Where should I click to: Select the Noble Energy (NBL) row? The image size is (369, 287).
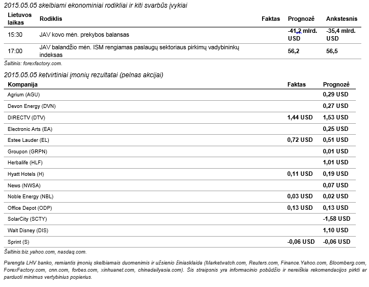[180, 197]
